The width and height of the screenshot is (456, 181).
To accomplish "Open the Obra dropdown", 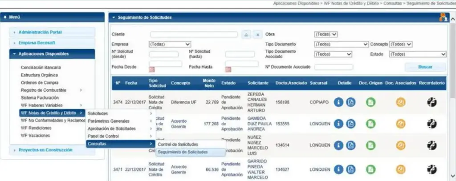I will (x=326, y=34).
